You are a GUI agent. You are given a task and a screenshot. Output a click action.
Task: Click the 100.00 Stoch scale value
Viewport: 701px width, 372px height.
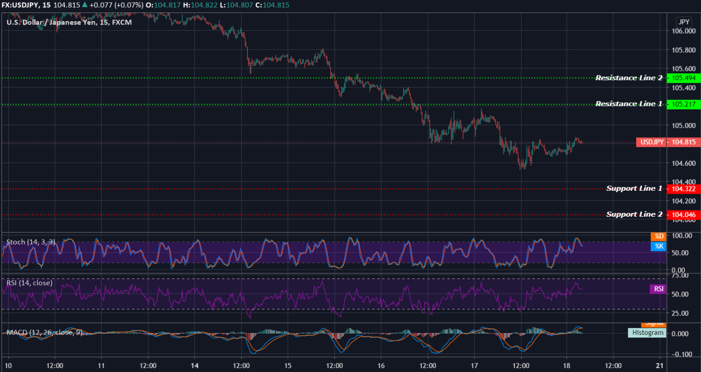682,236
